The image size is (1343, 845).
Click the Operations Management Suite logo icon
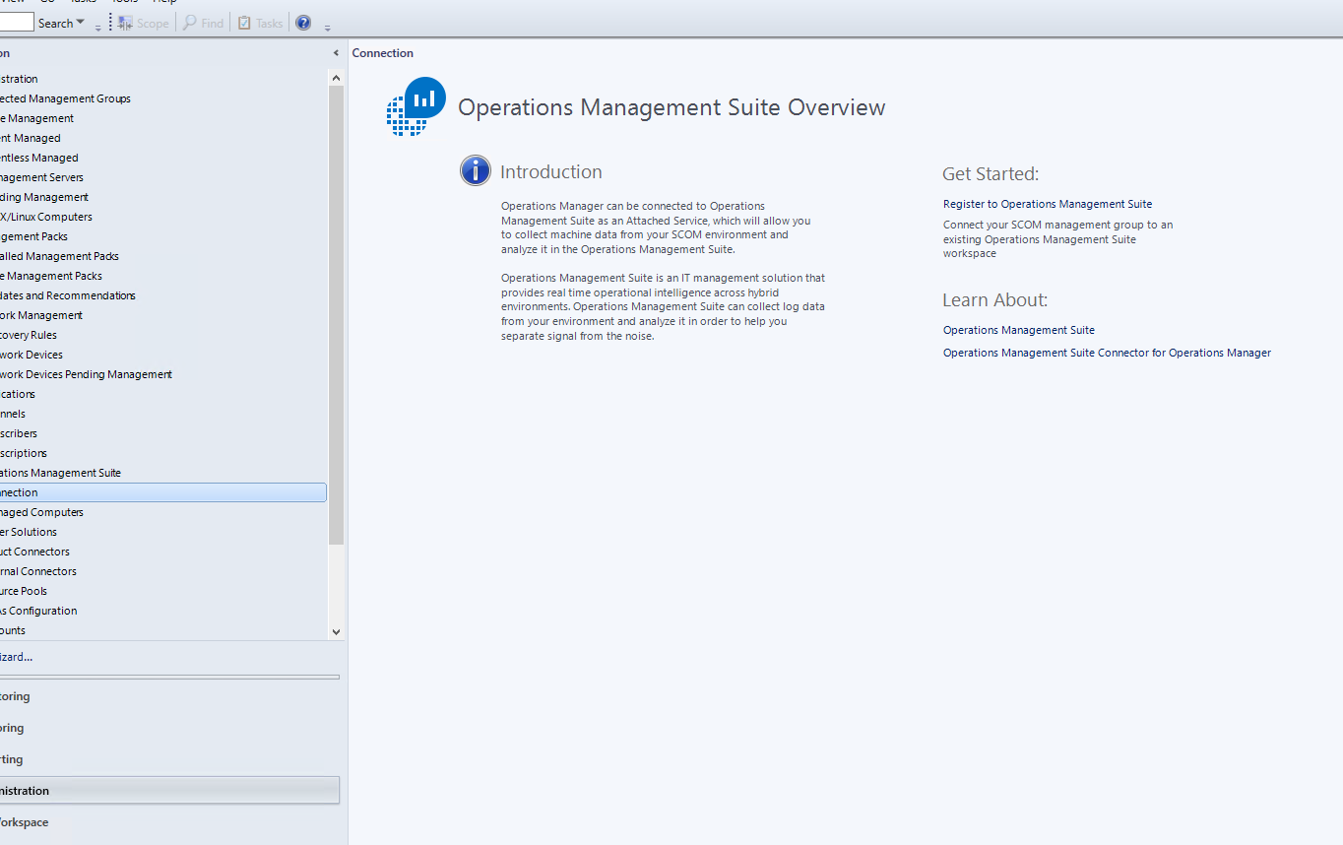coord(416,105)
